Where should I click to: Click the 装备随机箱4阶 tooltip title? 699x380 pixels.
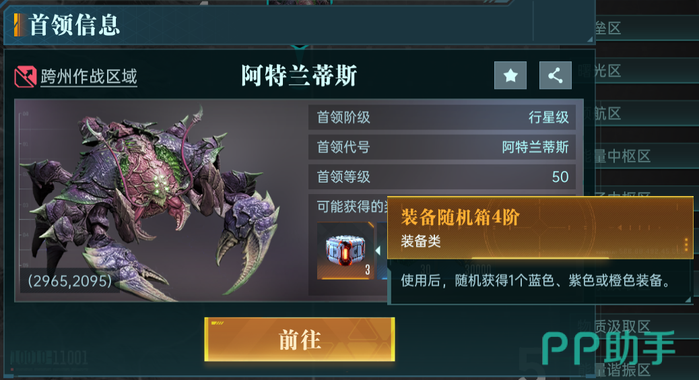[460, 217]
